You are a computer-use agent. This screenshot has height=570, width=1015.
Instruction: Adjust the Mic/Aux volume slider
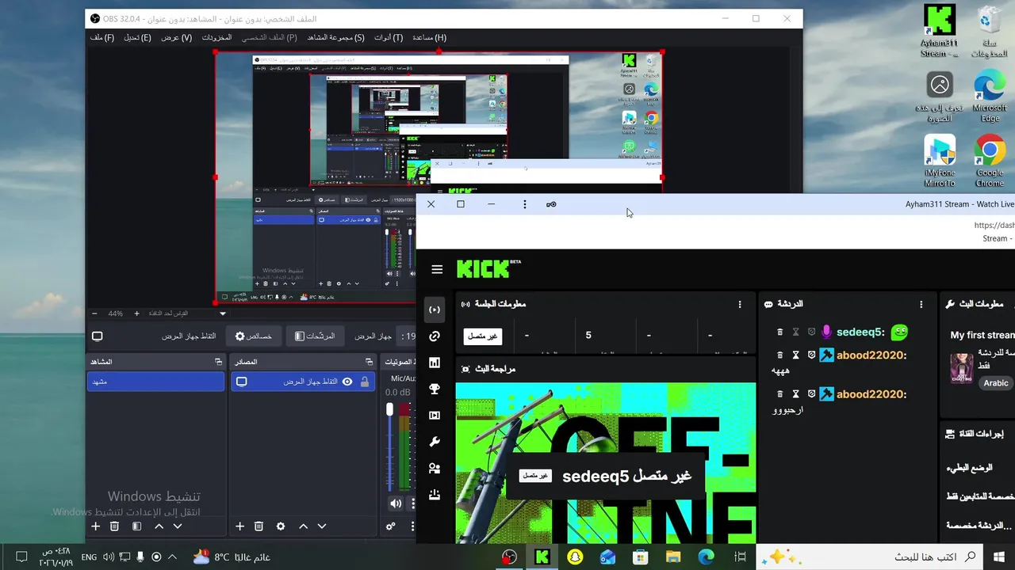coord(389,447)
